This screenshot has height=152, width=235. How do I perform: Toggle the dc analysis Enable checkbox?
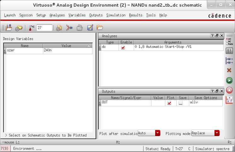click(123, 48)
